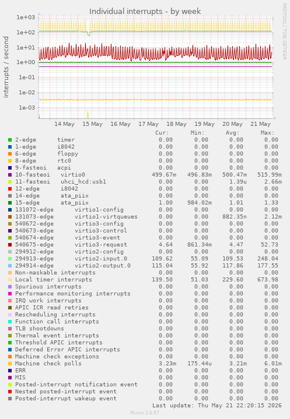Viewport: 290px width, 419px height.
Task: Click the dark red virtio3-request legend swatch
Action: click(x=10, y=245)
